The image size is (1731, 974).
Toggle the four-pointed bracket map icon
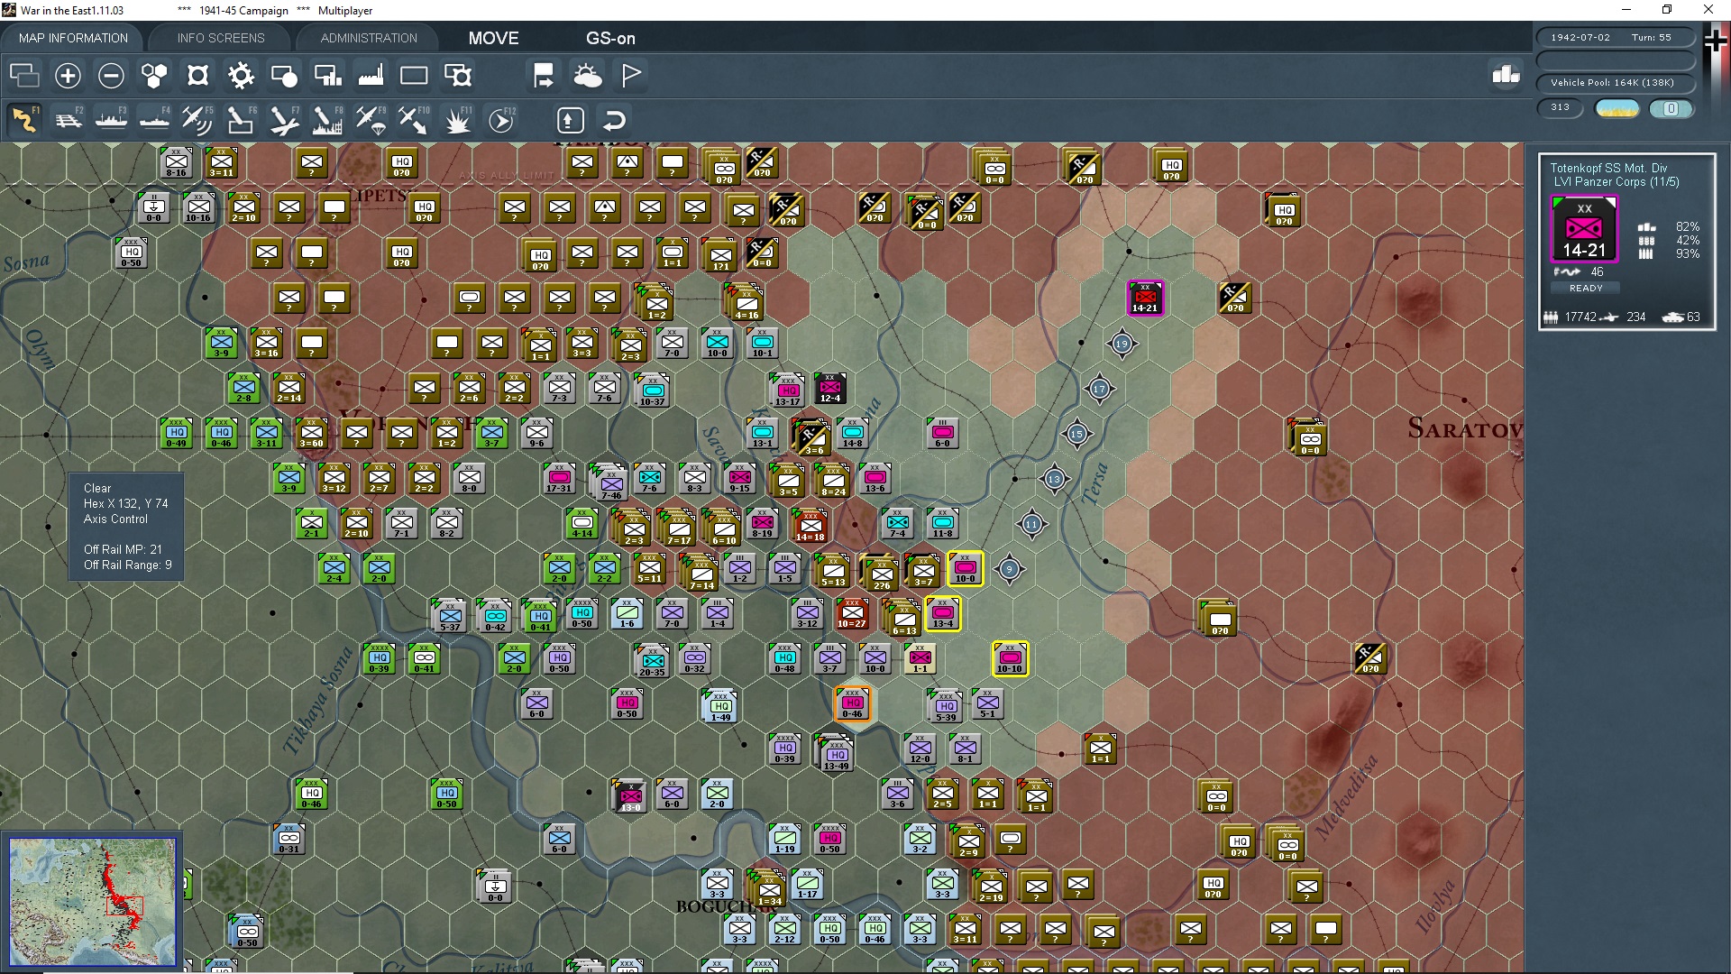coord(197,75)
